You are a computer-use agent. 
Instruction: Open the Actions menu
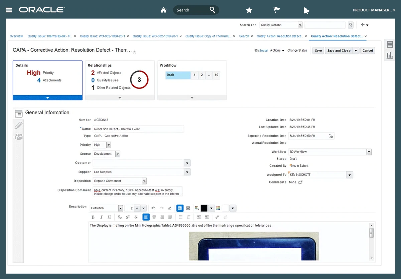[277, 50]
